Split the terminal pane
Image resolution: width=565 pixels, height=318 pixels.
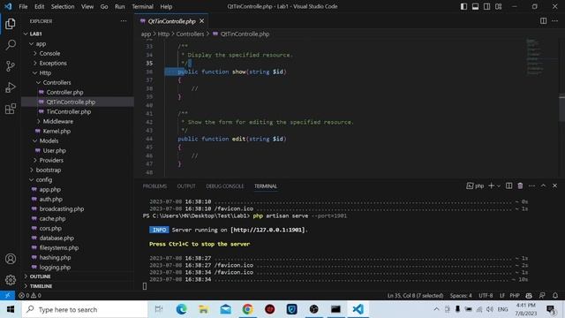click(x=508, y=185)
